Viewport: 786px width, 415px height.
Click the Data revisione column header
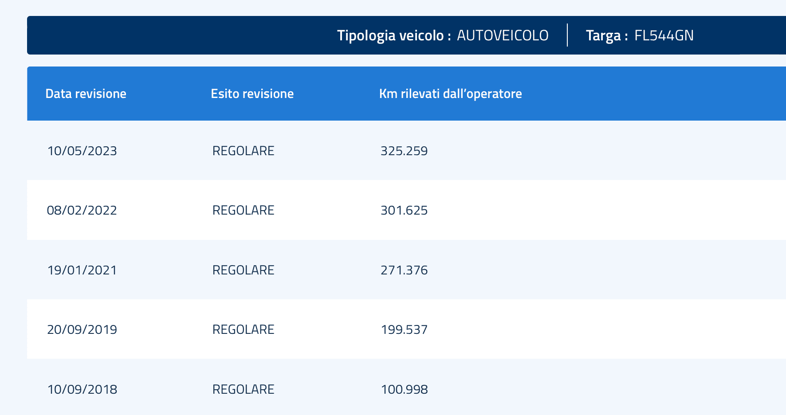(x=86, y=94)
